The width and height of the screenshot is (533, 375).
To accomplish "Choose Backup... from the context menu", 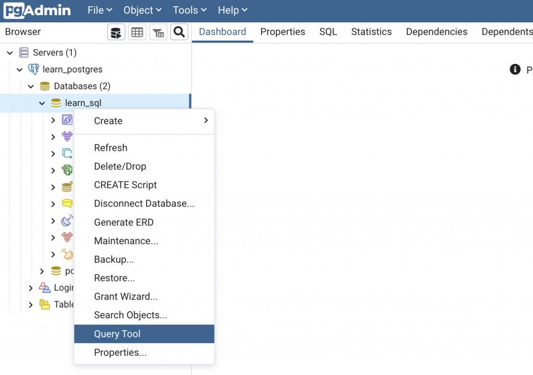I will tap(144, 260).
